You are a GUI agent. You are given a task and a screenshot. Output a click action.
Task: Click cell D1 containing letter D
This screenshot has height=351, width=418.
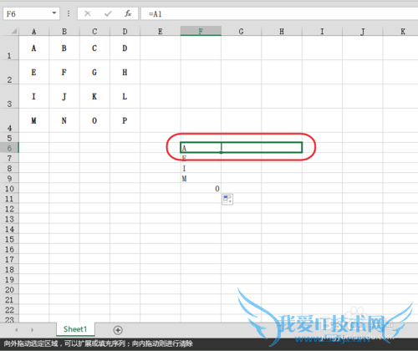click(125, 48)
